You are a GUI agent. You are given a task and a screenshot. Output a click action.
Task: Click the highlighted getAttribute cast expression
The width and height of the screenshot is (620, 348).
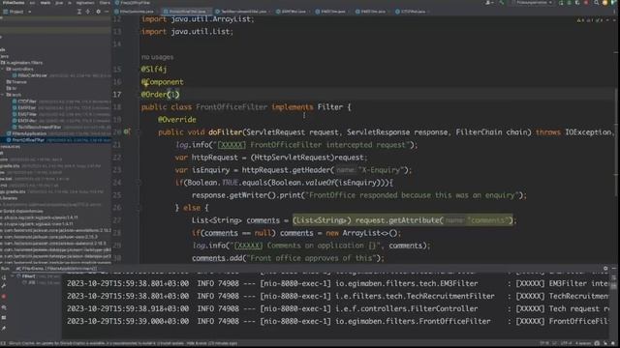click(x=403, y=220)
